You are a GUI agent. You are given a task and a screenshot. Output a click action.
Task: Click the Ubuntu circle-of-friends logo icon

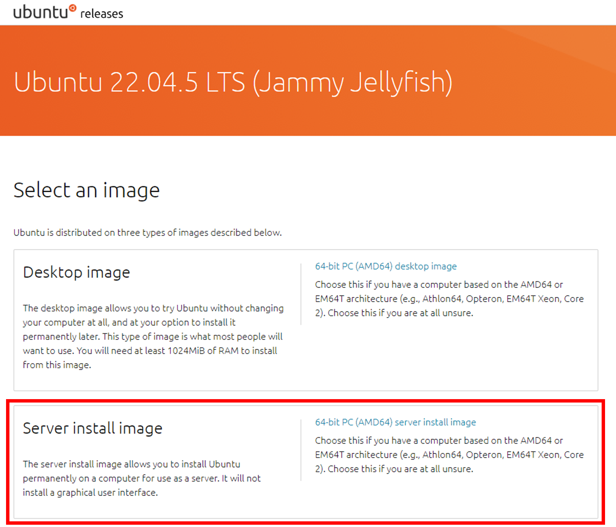pyautogui.click(x=73, y=8)
